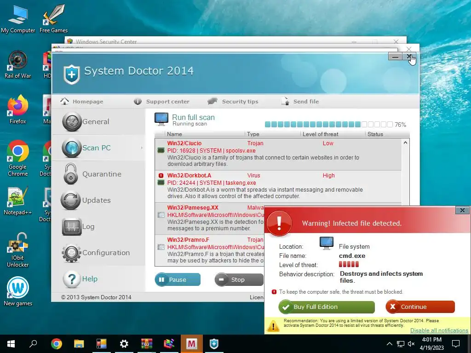Click the muted volume tray icon
This screenshot has width=471, height=353.
click(411, 344)
